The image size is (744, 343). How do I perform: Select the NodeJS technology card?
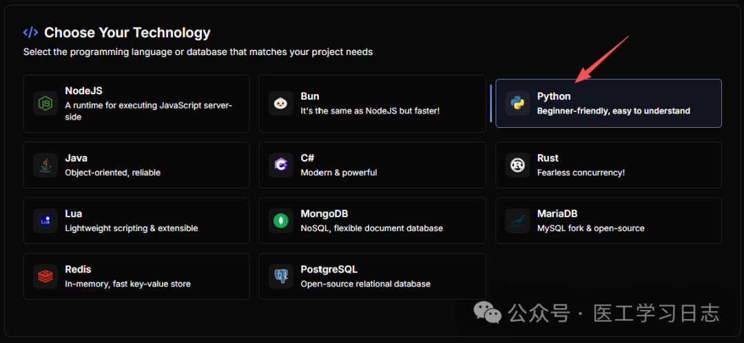tap(136, 104)
